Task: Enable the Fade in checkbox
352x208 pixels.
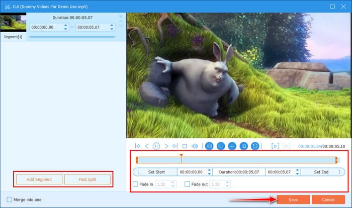Action: (x=135, y=184)
